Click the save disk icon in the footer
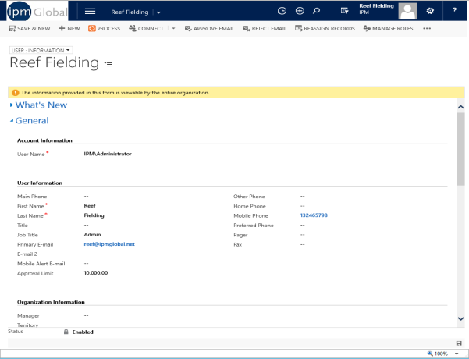Screen dimensions: 469x359 459,343
